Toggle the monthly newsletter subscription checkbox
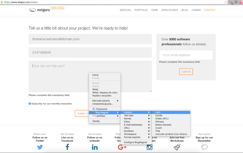 [30, 104]
